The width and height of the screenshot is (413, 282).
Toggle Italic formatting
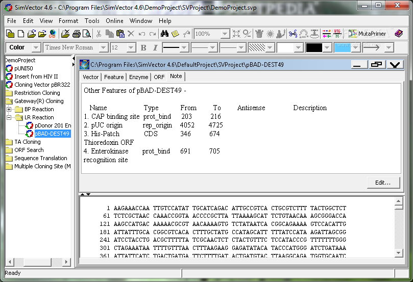155,47
